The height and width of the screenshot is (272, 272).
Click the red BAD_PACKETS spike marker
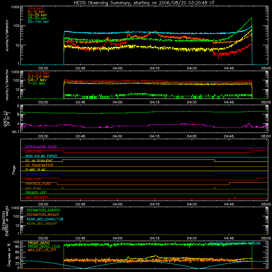pos(235,197)
